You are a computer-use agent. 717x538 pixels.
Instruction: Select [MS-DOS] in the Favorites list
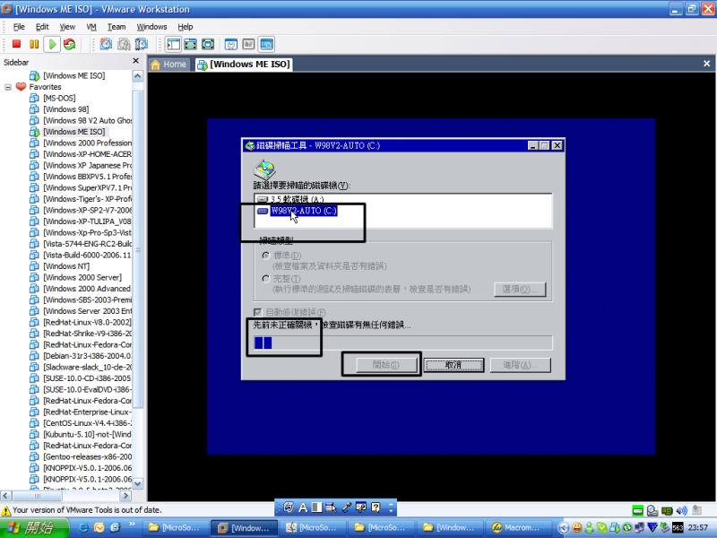pos(59,98)
